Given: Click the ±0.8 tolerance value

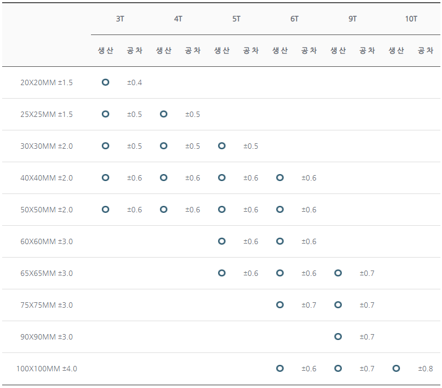Looking at the screenshot, I should (x=425, y=369).
